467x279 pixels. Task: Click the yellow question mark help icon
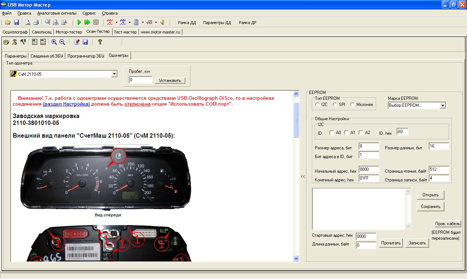pyautogui.click(x=100, y=42)
